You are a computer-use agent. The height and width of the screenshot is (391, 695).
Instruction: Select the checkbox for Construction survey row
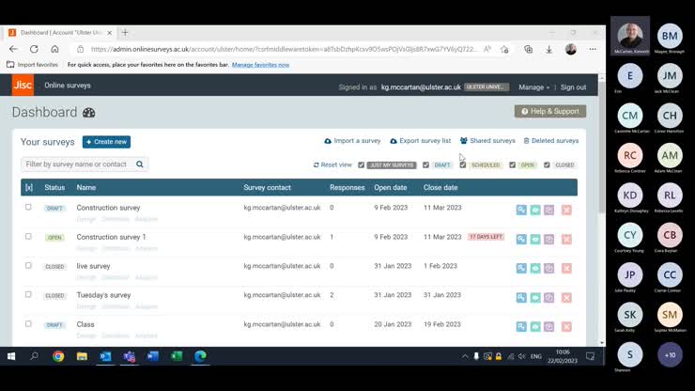(28, 208)
